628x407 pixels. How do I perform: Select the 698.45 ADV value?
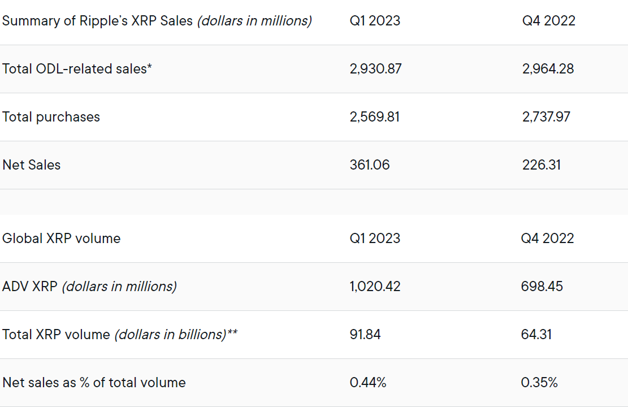pyautogui.click(x=542, y=287)
